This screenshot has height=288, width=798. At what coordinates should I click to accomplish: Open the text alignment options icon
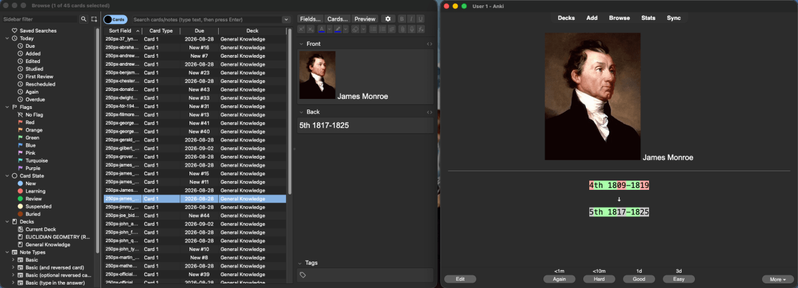coord(392,29)
